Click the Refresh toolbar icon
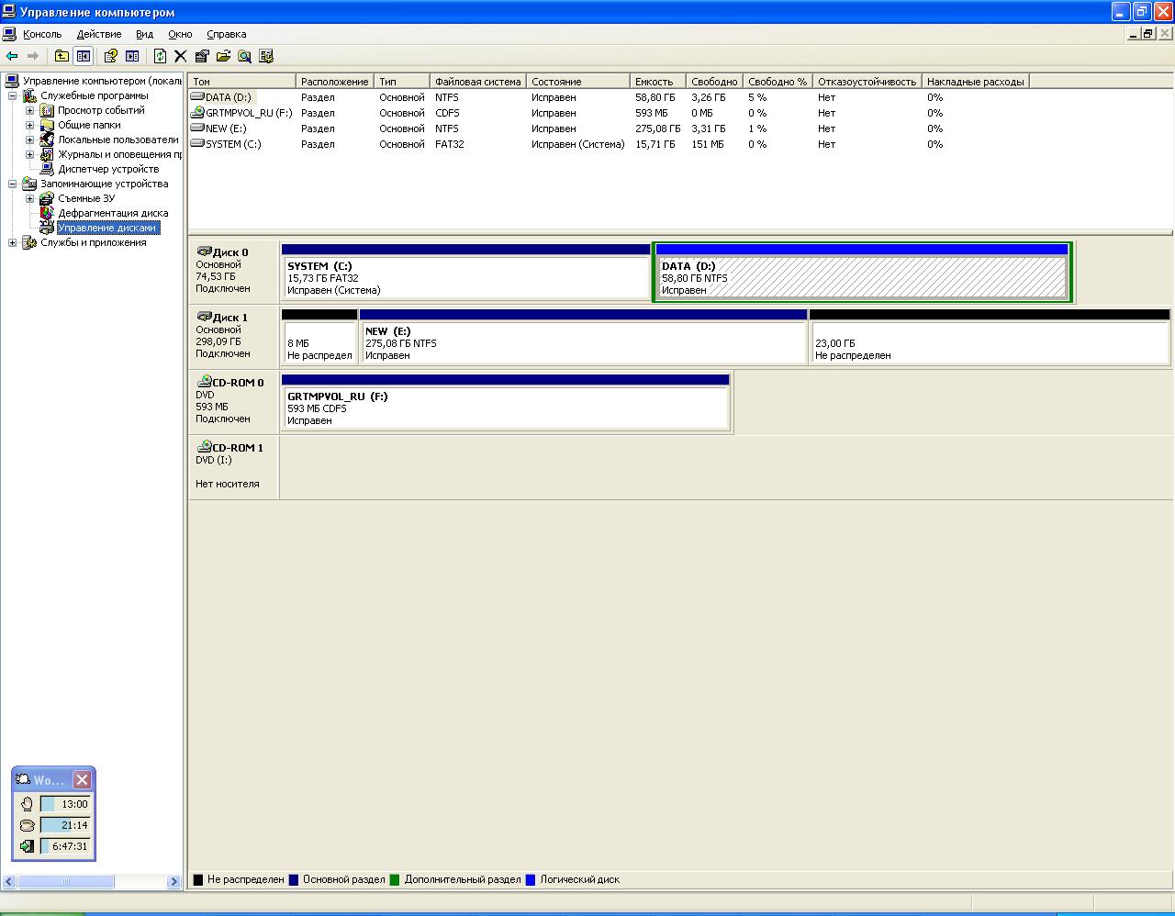The height and width of the screenshot is (916, 1175). tap(161, 56)
